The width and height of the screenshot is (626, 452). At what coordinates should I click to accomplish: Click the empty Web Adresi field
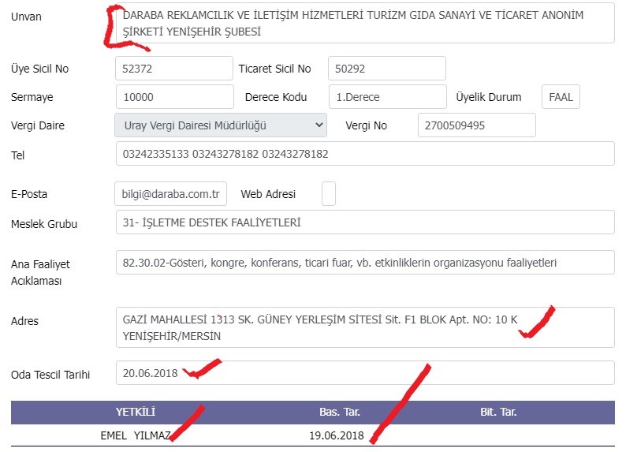pyautogui.click(x=329, y=193)
